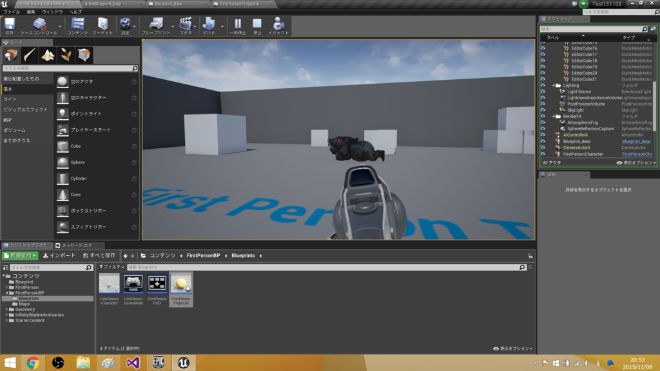Click FirstPersonBP breadcrumb path
Screen dimensions: 660x371
203,256
